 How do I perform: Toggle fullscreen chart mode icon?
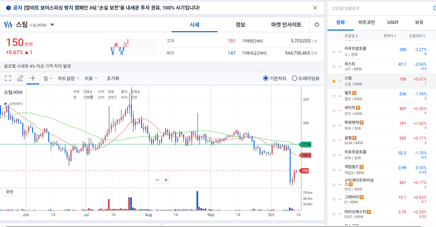[x=8, y=79]
